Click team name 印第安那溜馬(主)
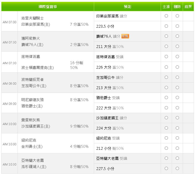 [x=36, y=24]
